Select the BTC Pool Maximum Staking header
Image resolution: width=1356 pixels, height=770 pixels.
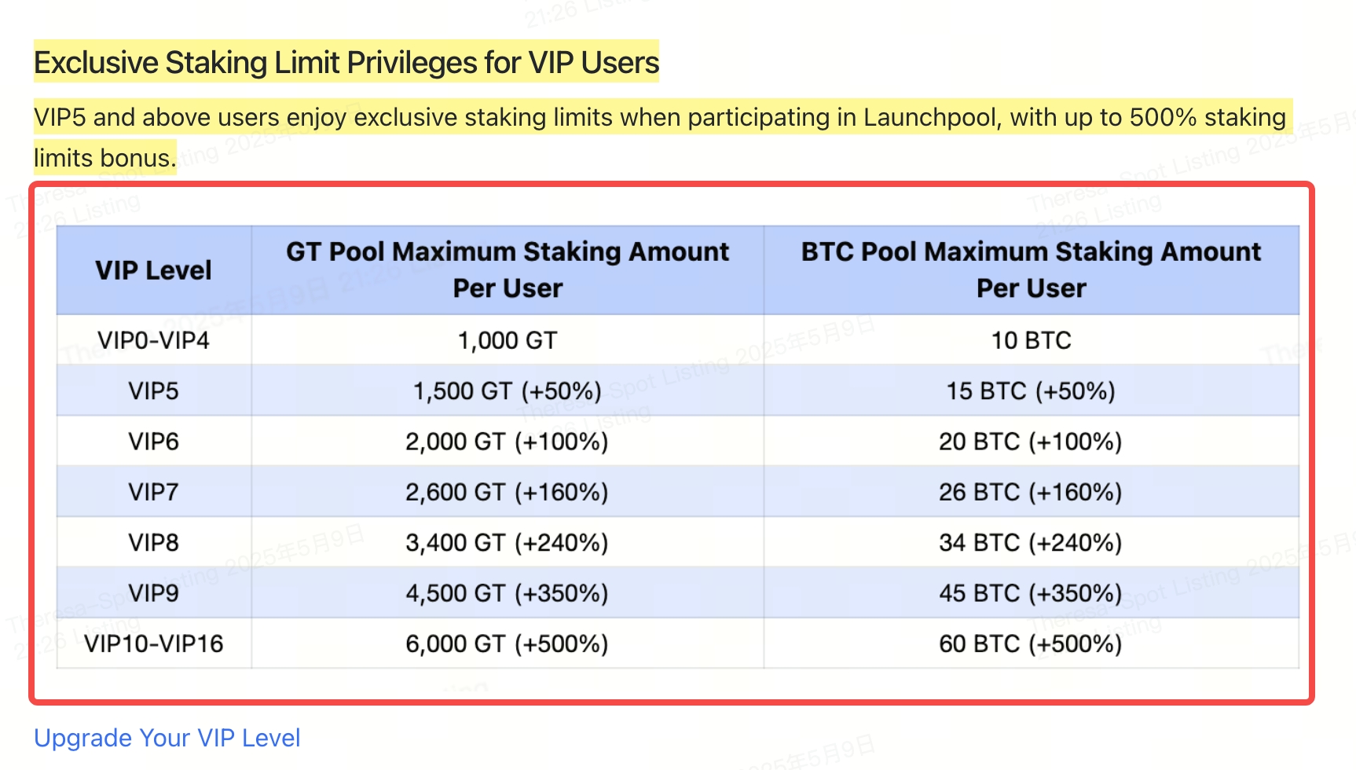point(1031,269)
